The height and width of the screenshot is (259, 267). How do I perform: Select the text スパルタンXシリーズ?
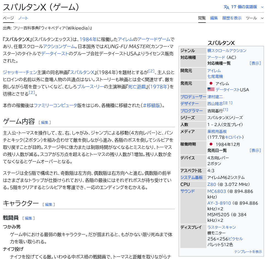click(x=225, y=118)
